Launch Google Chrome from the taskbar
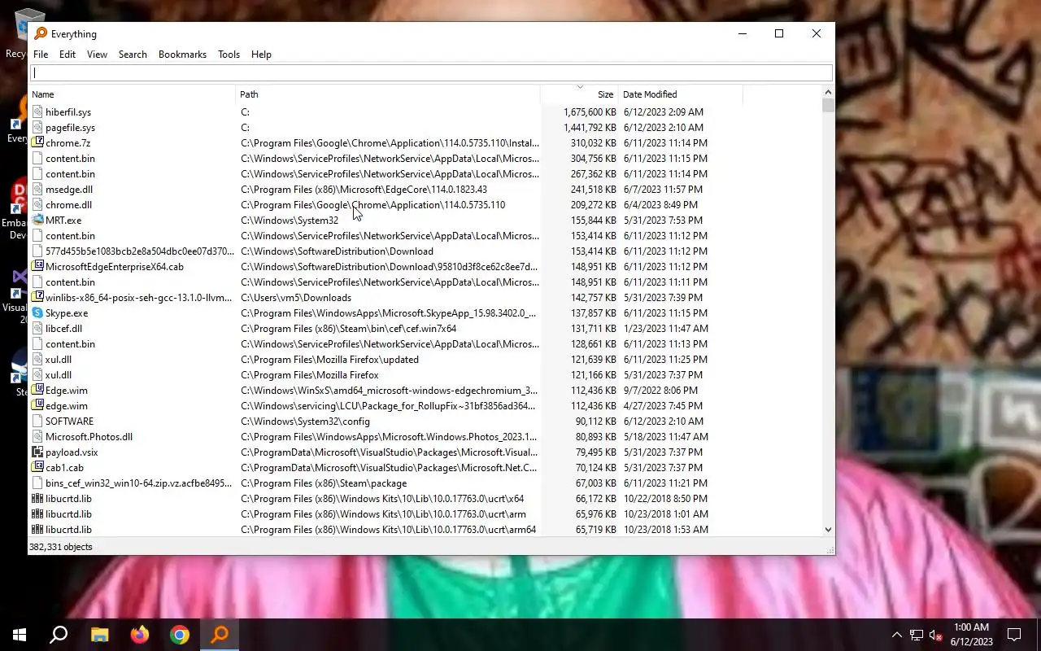The height and width of the screenshot is (651, 1041). click(180, 635)
